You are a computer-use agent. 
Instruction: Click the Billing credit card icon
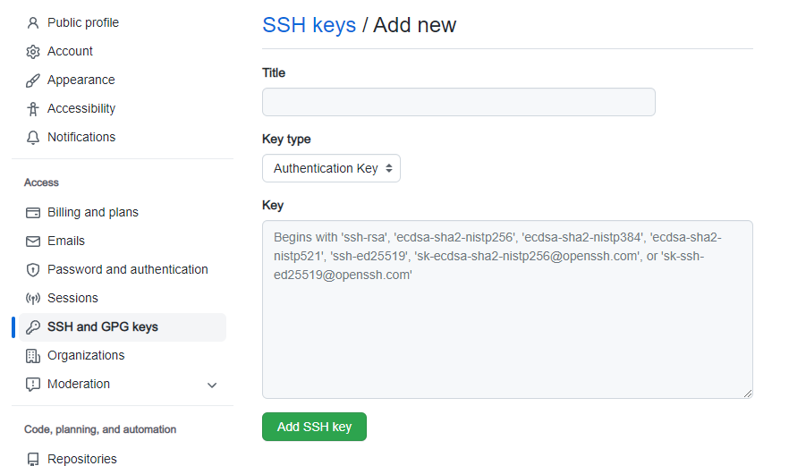pos(33,212)
